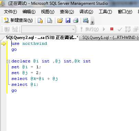Click the 执行(X) execute button
Viewport: 139px width, 131px height.
90,29
